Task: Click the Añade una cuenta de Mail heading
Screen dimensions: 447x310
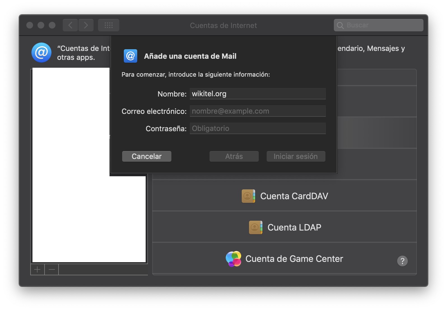Action: click(x=190, y=56)
